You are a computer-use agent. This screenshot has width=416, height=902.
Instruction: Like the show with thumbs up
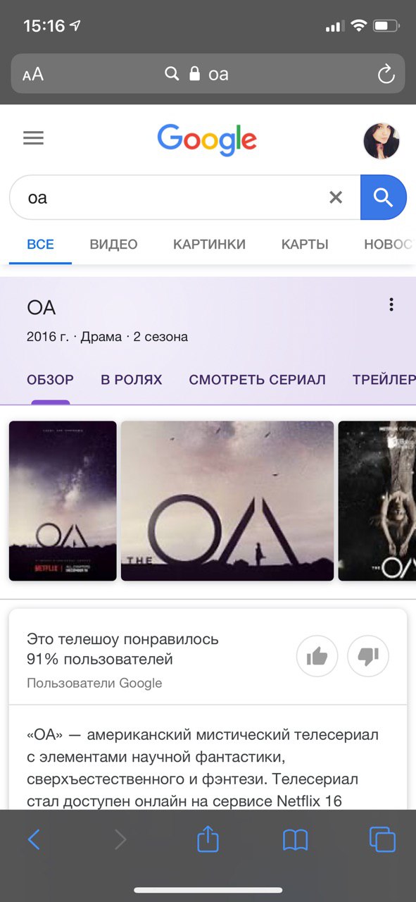coord(317,656)
